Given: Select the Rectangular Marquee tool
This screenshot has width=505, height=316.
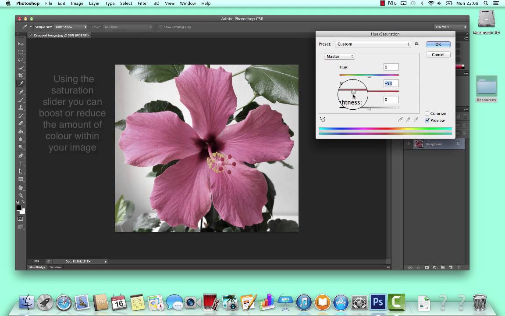Looking at the screenshot, I should [x=21, y=52].
